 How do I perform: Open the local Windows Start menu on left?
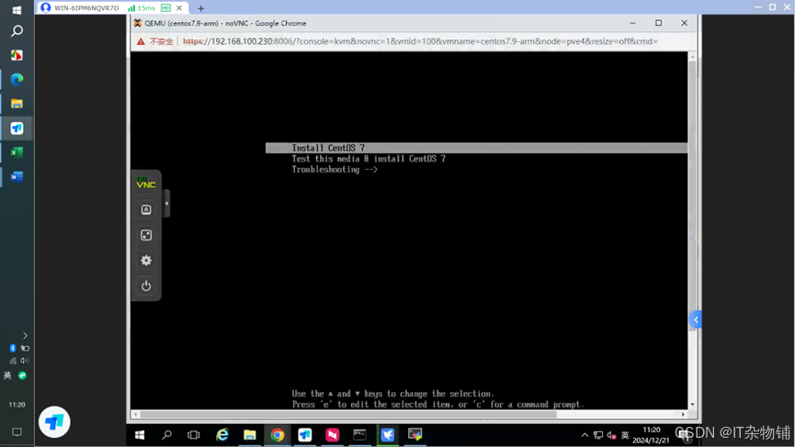[x=17, y=10]
